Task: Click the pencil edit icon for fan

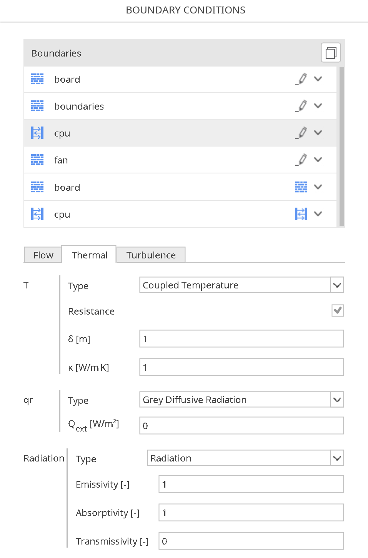Action: [301, 159]
